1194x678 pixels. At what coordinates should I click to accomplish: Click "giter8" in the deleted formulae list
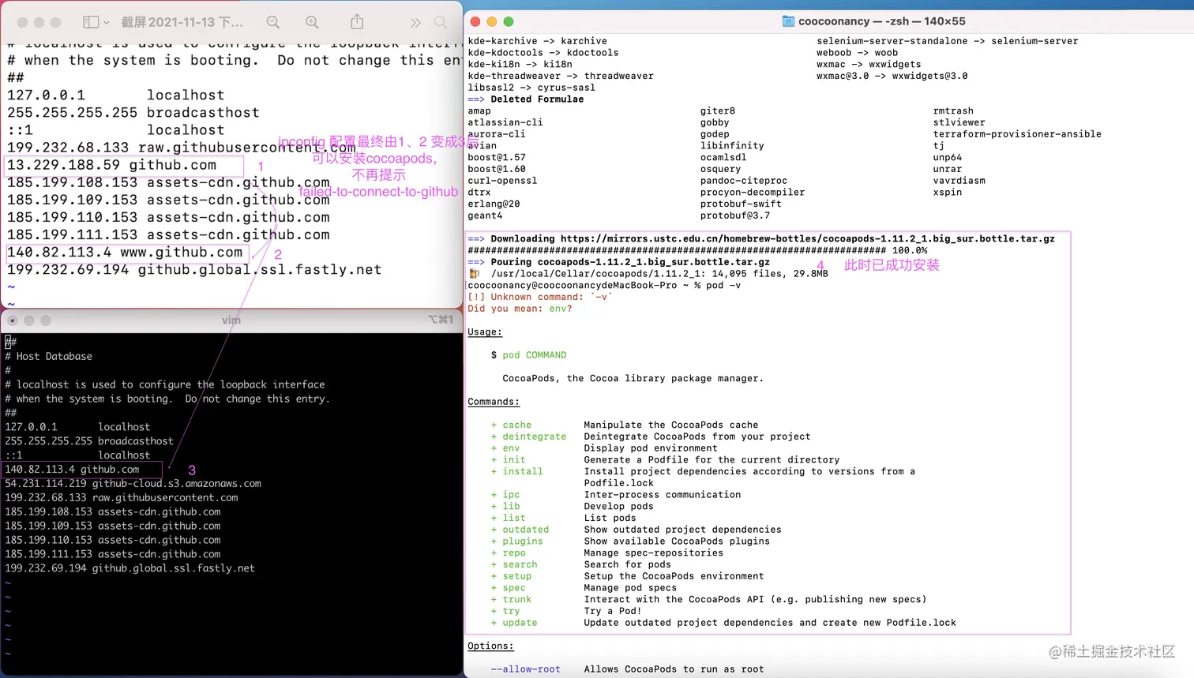tap(718, 111)
